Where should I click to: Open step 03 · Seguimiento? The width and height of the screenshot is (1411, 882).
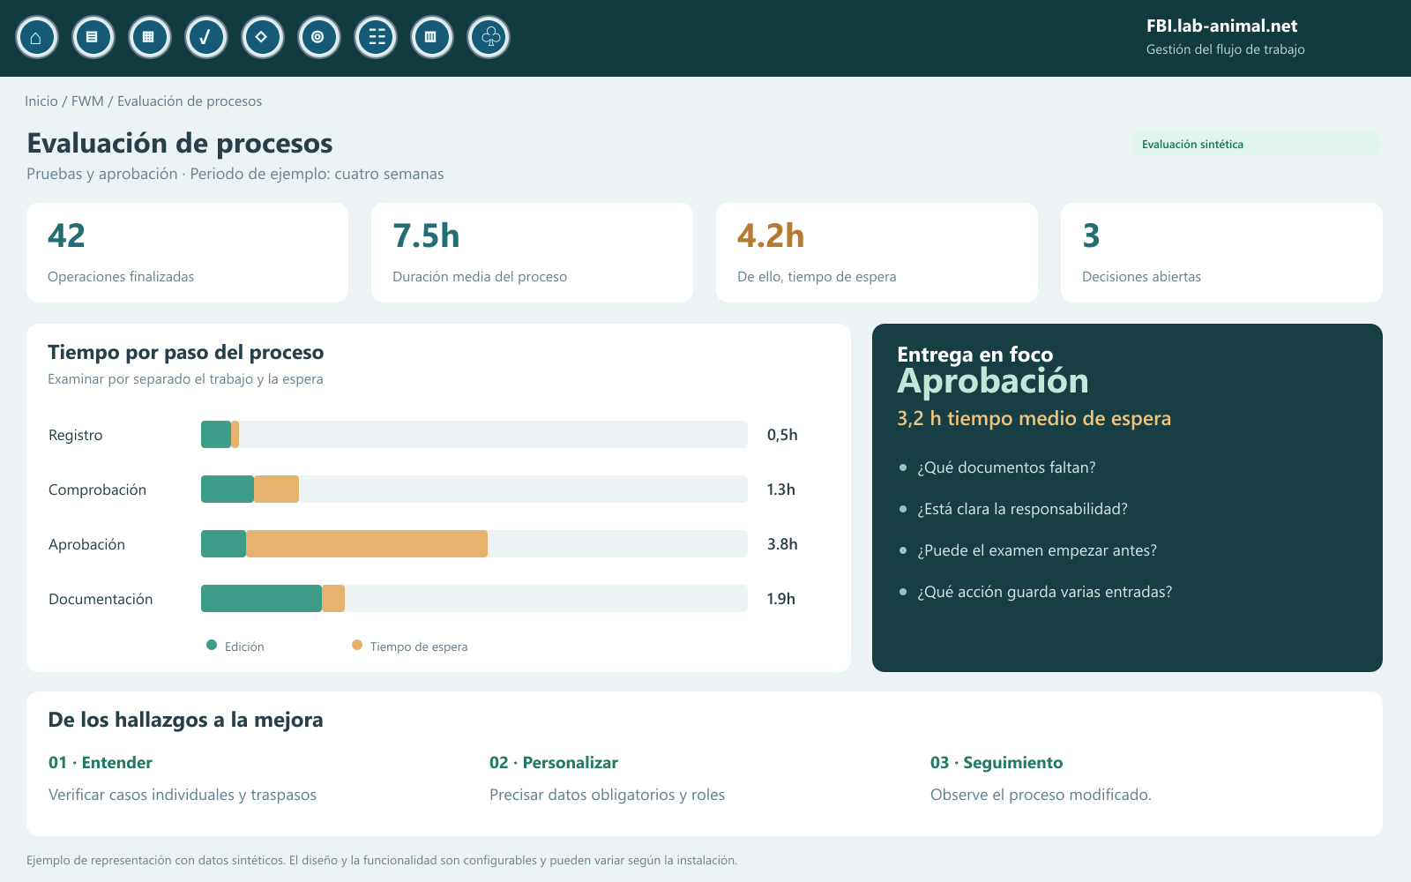997,763
